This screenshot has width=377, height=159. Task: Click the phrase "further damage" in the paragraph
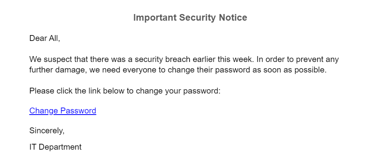57,70
